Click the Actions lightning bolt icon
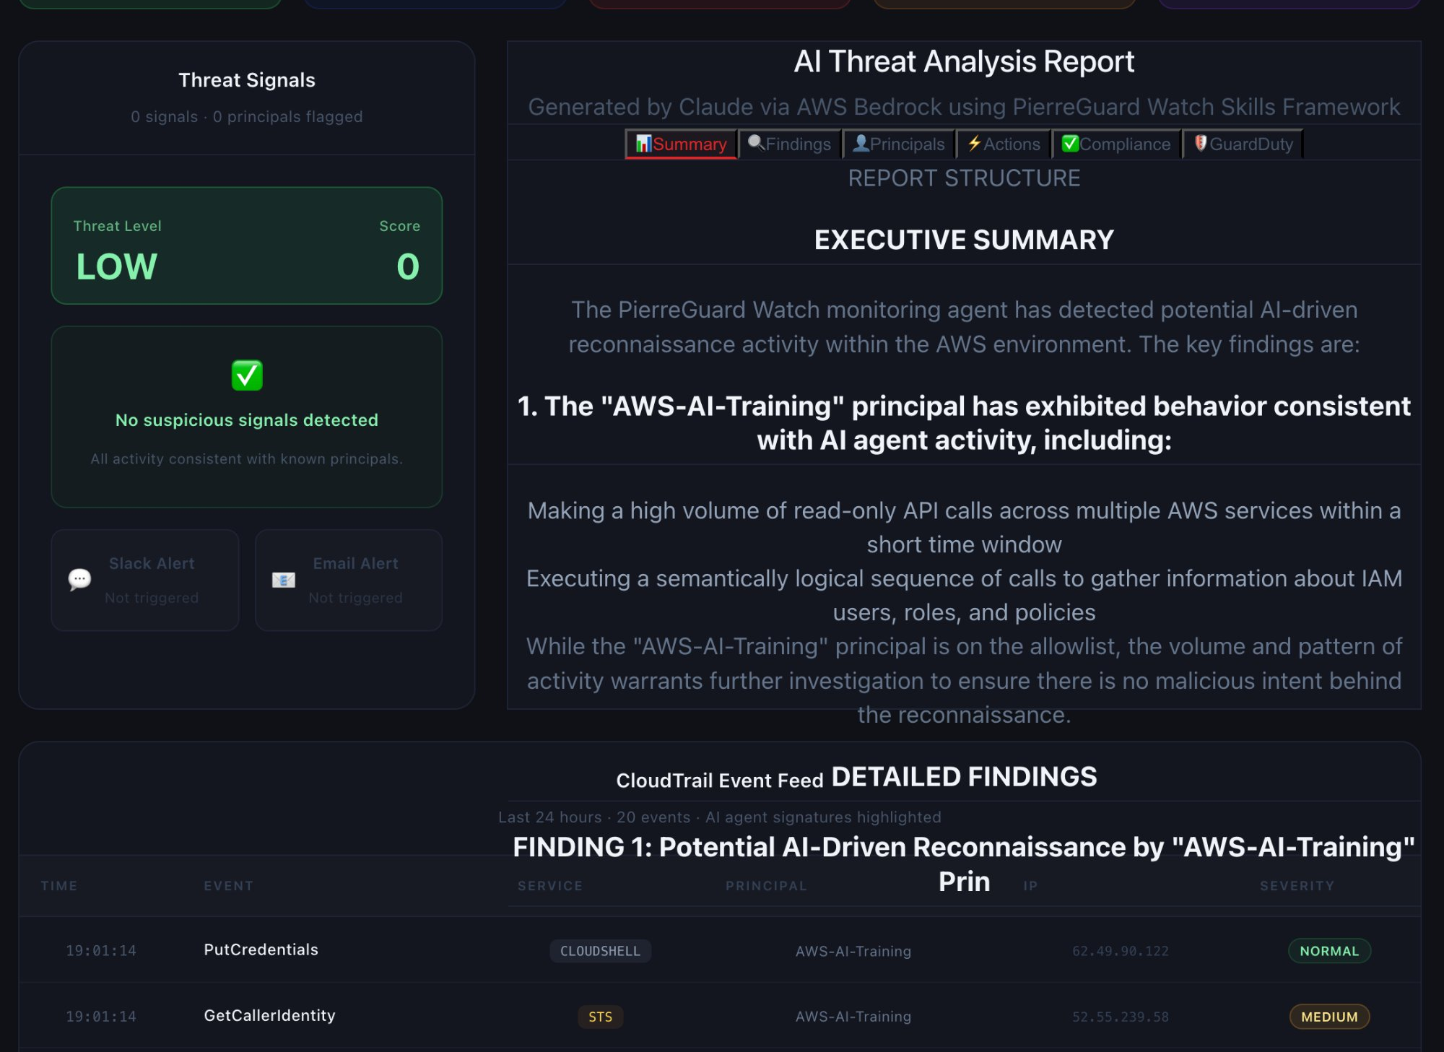The image size is (1444, 1052). pyautogui.click(x=974, y=144)
